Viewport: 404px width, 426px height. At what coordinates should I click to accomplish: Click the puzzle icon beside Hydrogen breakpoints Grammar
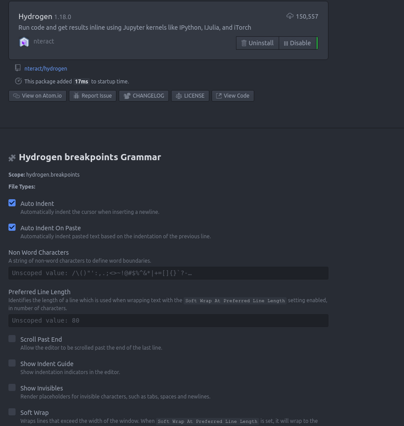(x=12, y=158)
